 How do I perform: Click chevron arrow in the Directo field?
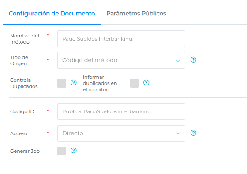(x=178, y=133)
